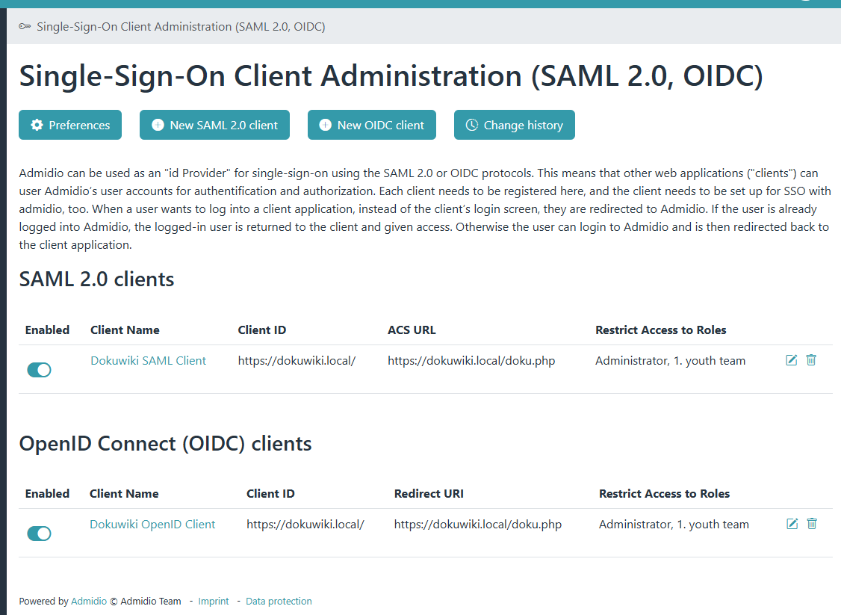Open the Dokuwiki SAML Client link
Image resolution: width=841 pixels, height=615 pixels.
(x=148, y=360)
